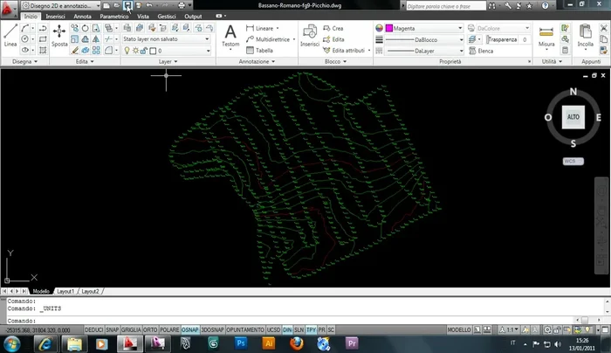Toggle DIN dynamic input

point(287,329)
